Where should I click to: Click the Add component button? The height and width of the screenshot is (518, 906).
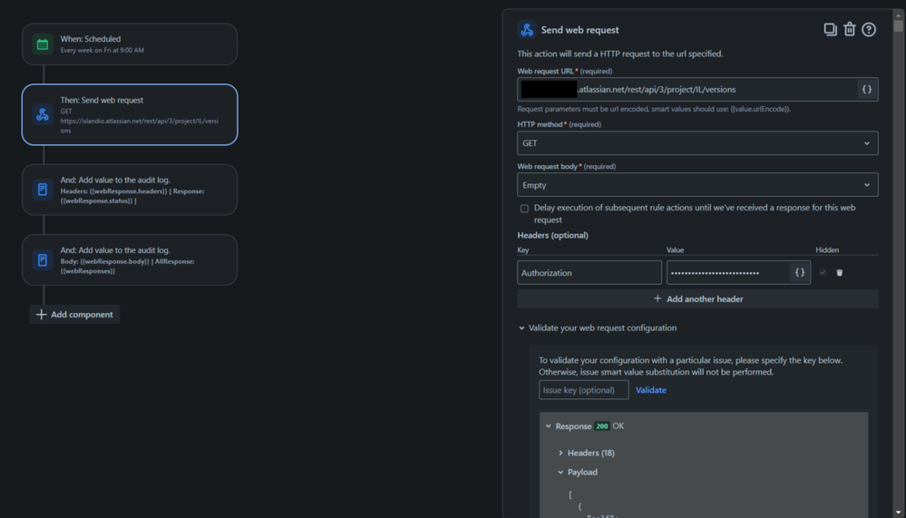(74, 315)
